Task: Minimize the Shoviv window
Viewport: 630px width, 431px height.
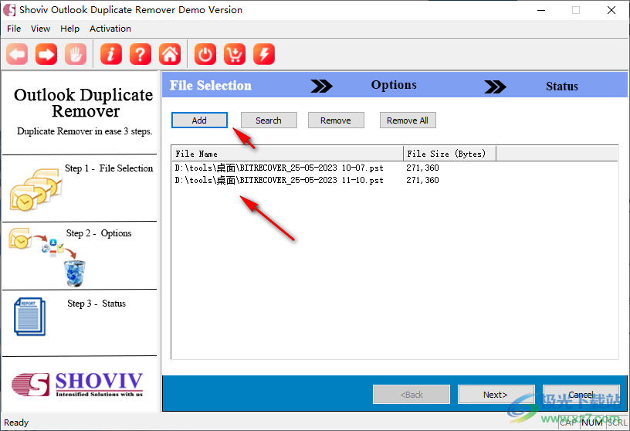Action: click(x=541, y=10)
